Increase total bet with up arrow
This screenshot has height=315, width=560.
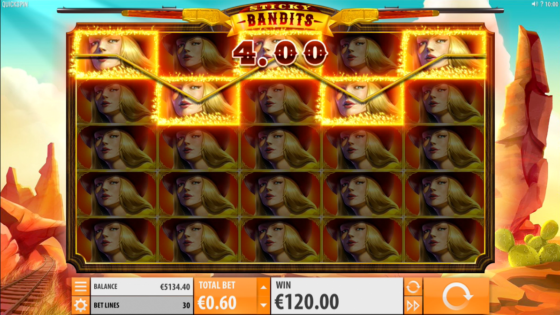[x=263, y=287]
